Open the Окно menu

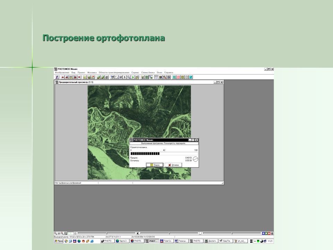tap(159, 73)
